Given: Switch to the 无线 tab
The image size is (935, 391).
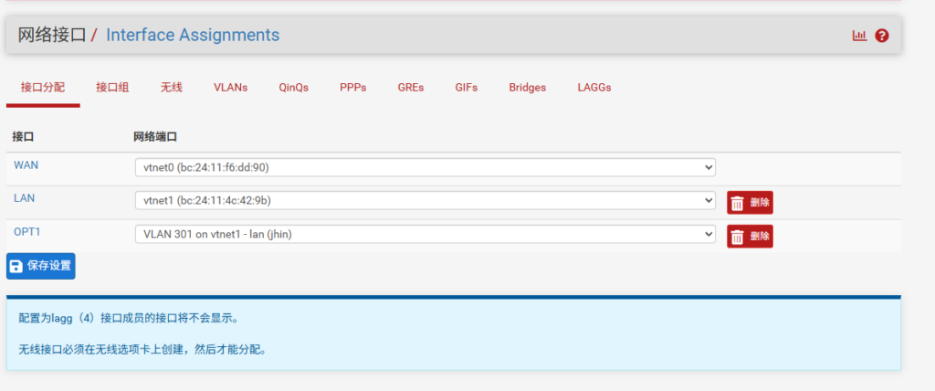Looking at the screenshot, I should (172, 88).
